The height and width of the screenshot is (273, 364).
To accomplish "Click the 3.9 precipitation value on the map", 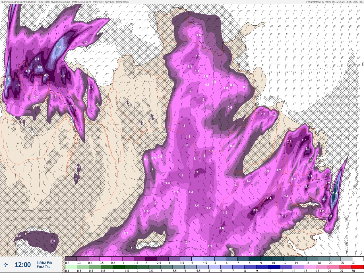I will [324, 199].
